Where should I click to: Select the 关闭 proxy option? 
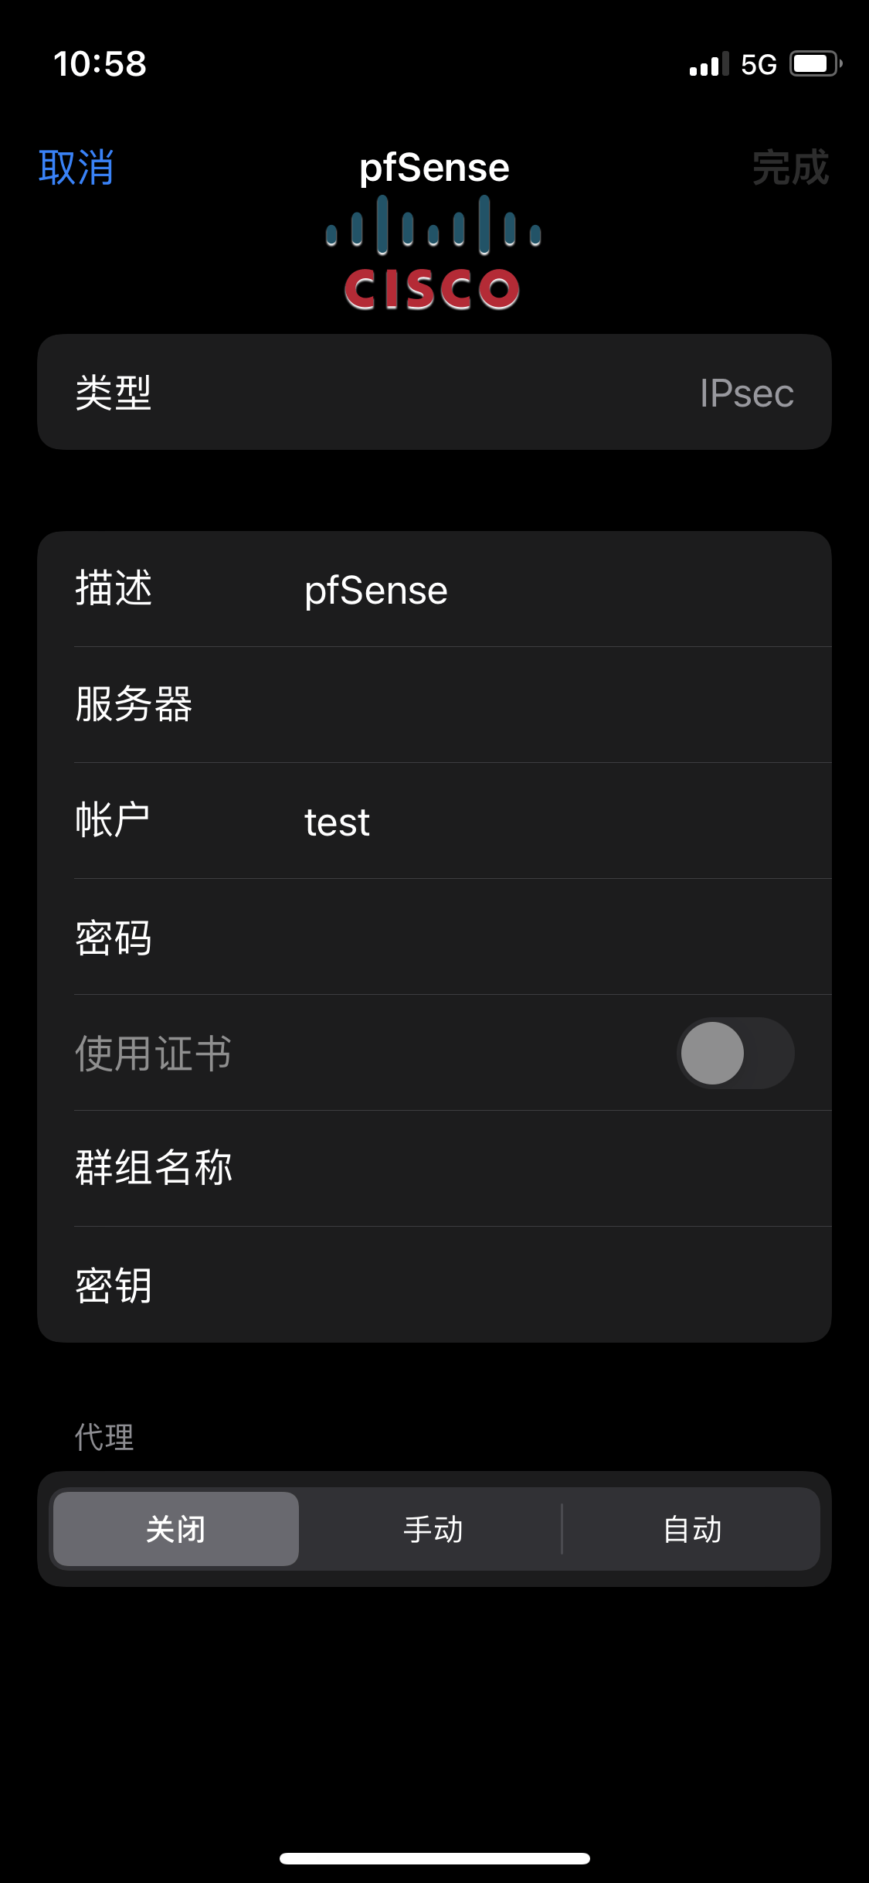(176, 1529)
